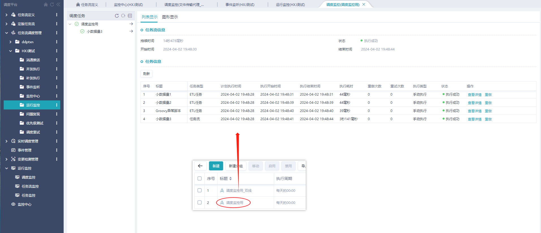Click the 刷新 button
This screenshot has height=233, width=541.
coord(146,74)
